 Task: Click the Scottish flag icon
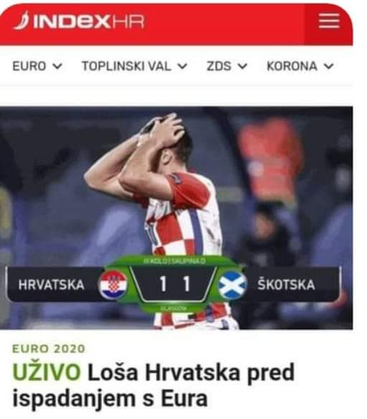(233, 285)
